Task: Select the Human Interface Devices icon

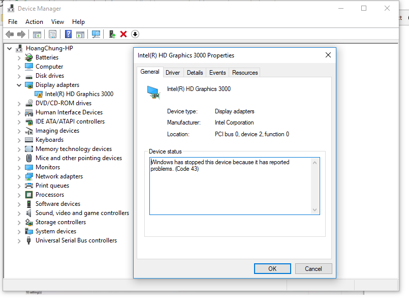Action: [x=29, y=112]
